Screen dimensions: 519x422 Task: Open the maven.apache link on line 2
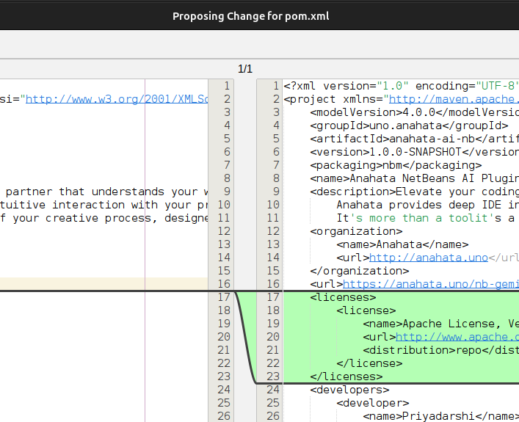(x=454, y=99)
